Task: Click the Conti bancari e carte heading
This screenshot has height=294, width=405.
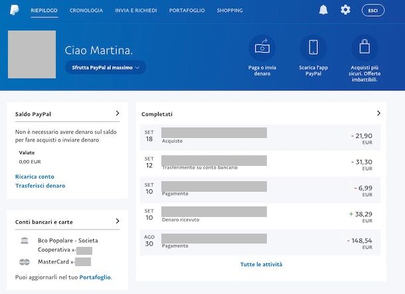Action: (x=44, y=222)
